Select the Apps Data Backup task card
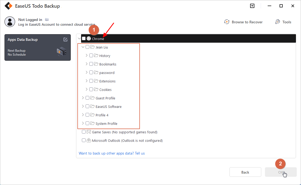301x185 pixels. point(37,47)
